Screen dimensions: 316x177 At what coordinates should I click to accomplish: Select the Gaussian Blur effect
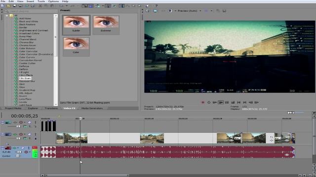point(27,81)
